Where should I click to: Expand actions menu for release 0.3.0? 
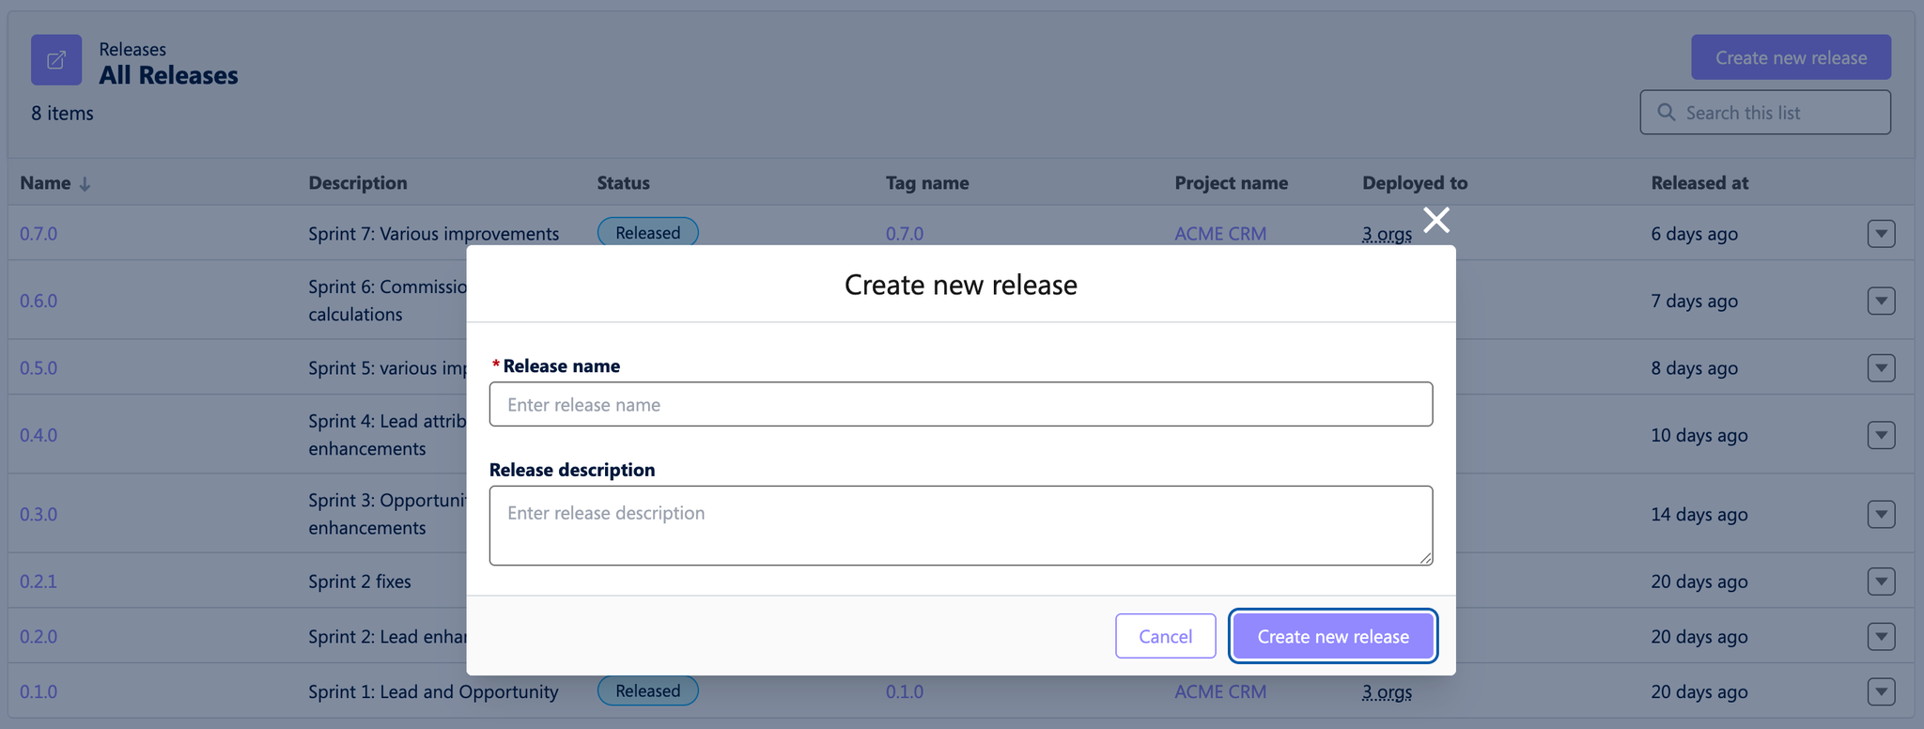coord(1881,514)
